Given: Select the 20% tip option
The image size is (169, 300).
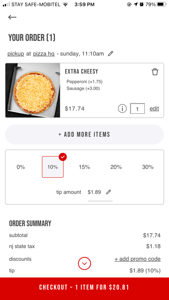Looking at the screenshot, I should (116, 167).
